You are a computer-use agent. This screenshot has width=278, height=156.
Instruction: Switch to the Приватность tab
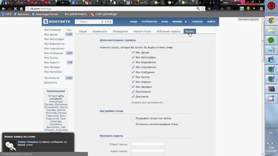click(x=100, y=31)
